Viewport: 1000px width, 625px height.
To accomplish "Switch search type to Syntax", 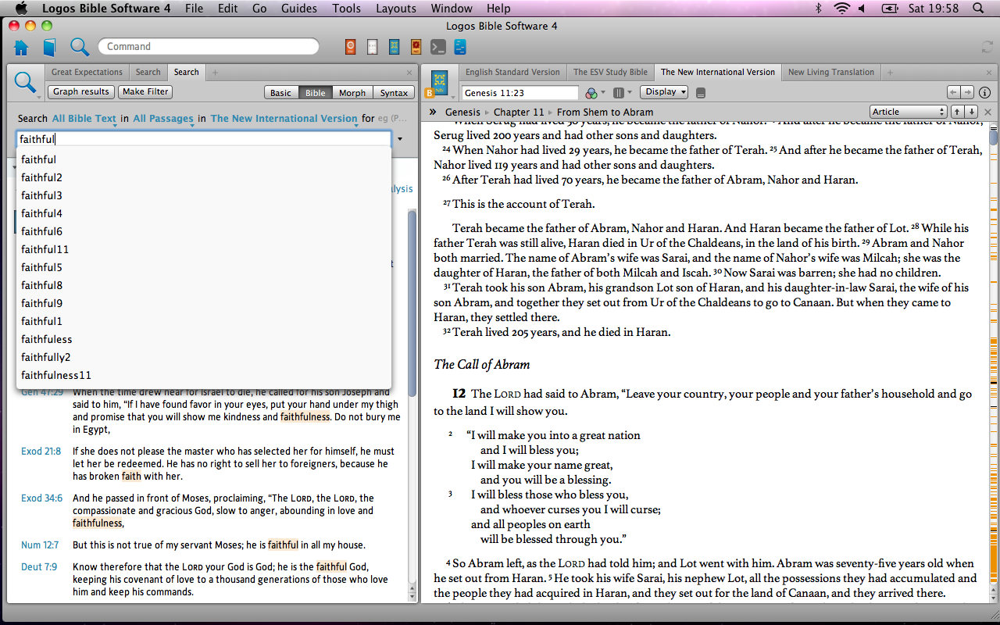I will coord(394,92).
